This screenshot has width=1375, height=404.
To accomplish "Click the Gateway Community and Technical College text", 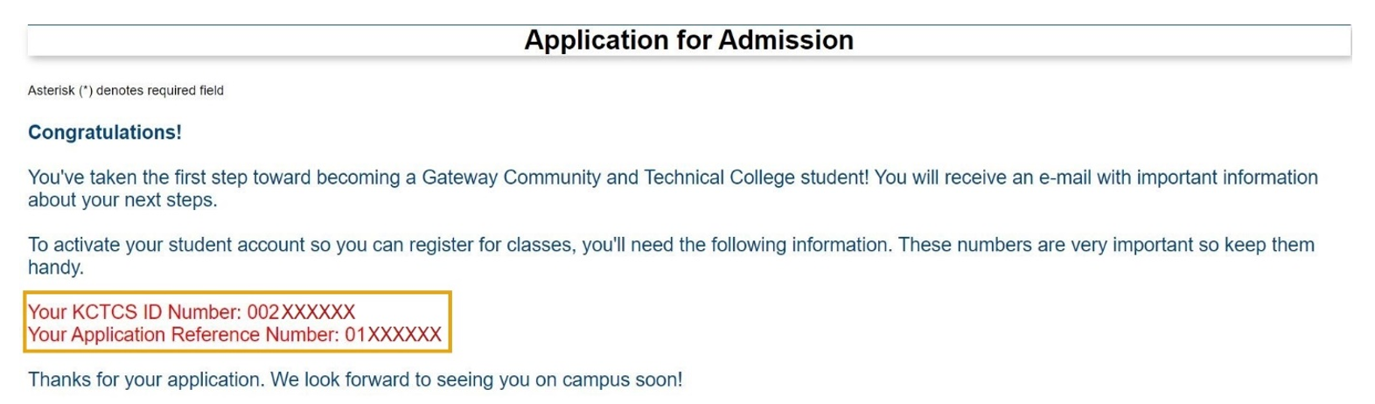I will tap(625, 178).
